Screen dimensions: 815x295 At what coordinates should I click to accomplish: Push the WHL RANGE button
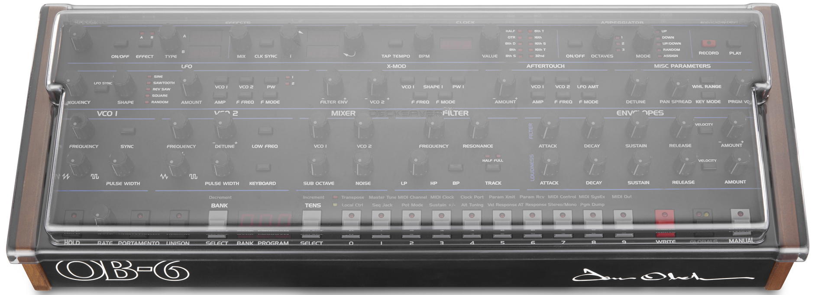point(707,80)
